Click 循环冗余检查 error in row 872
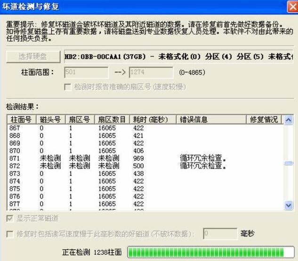The width and height of the screenshot is (298, 261). [x=203, y=166]
